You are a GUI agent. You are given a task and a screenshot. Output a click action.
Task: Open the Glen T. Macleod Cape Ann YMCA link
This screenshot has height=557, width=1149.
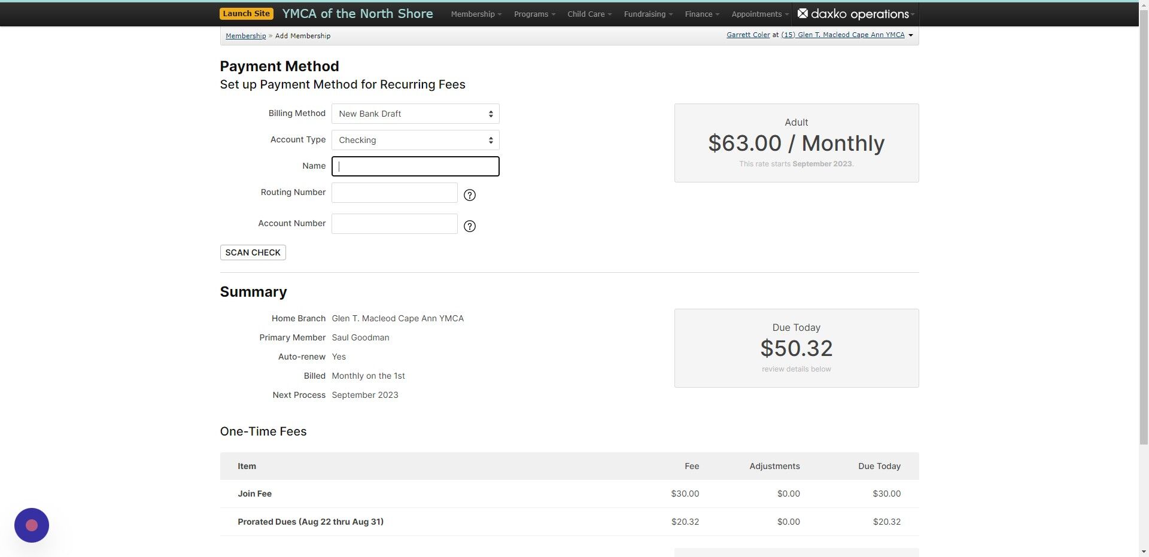pos(843,35)
